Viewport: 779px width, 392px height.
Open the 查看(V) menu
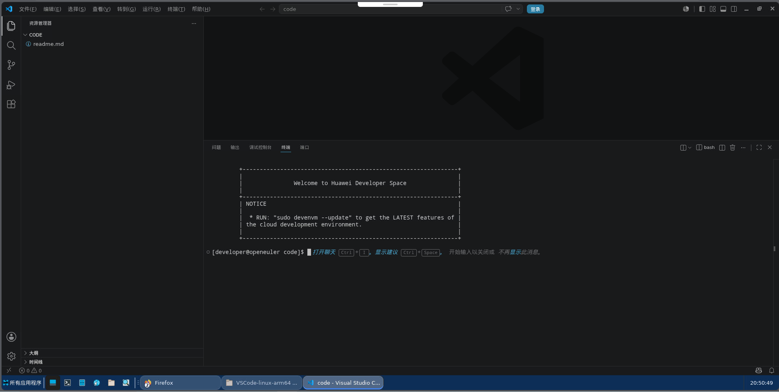click(x=102, y=9)
